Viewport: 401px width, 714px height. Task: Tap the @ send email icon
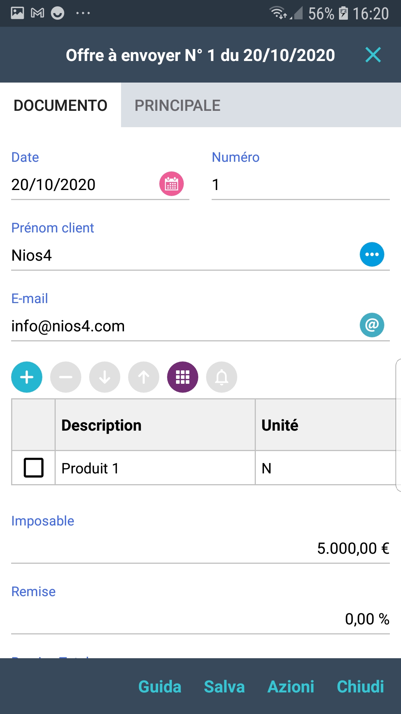click(x=372, y=325)
